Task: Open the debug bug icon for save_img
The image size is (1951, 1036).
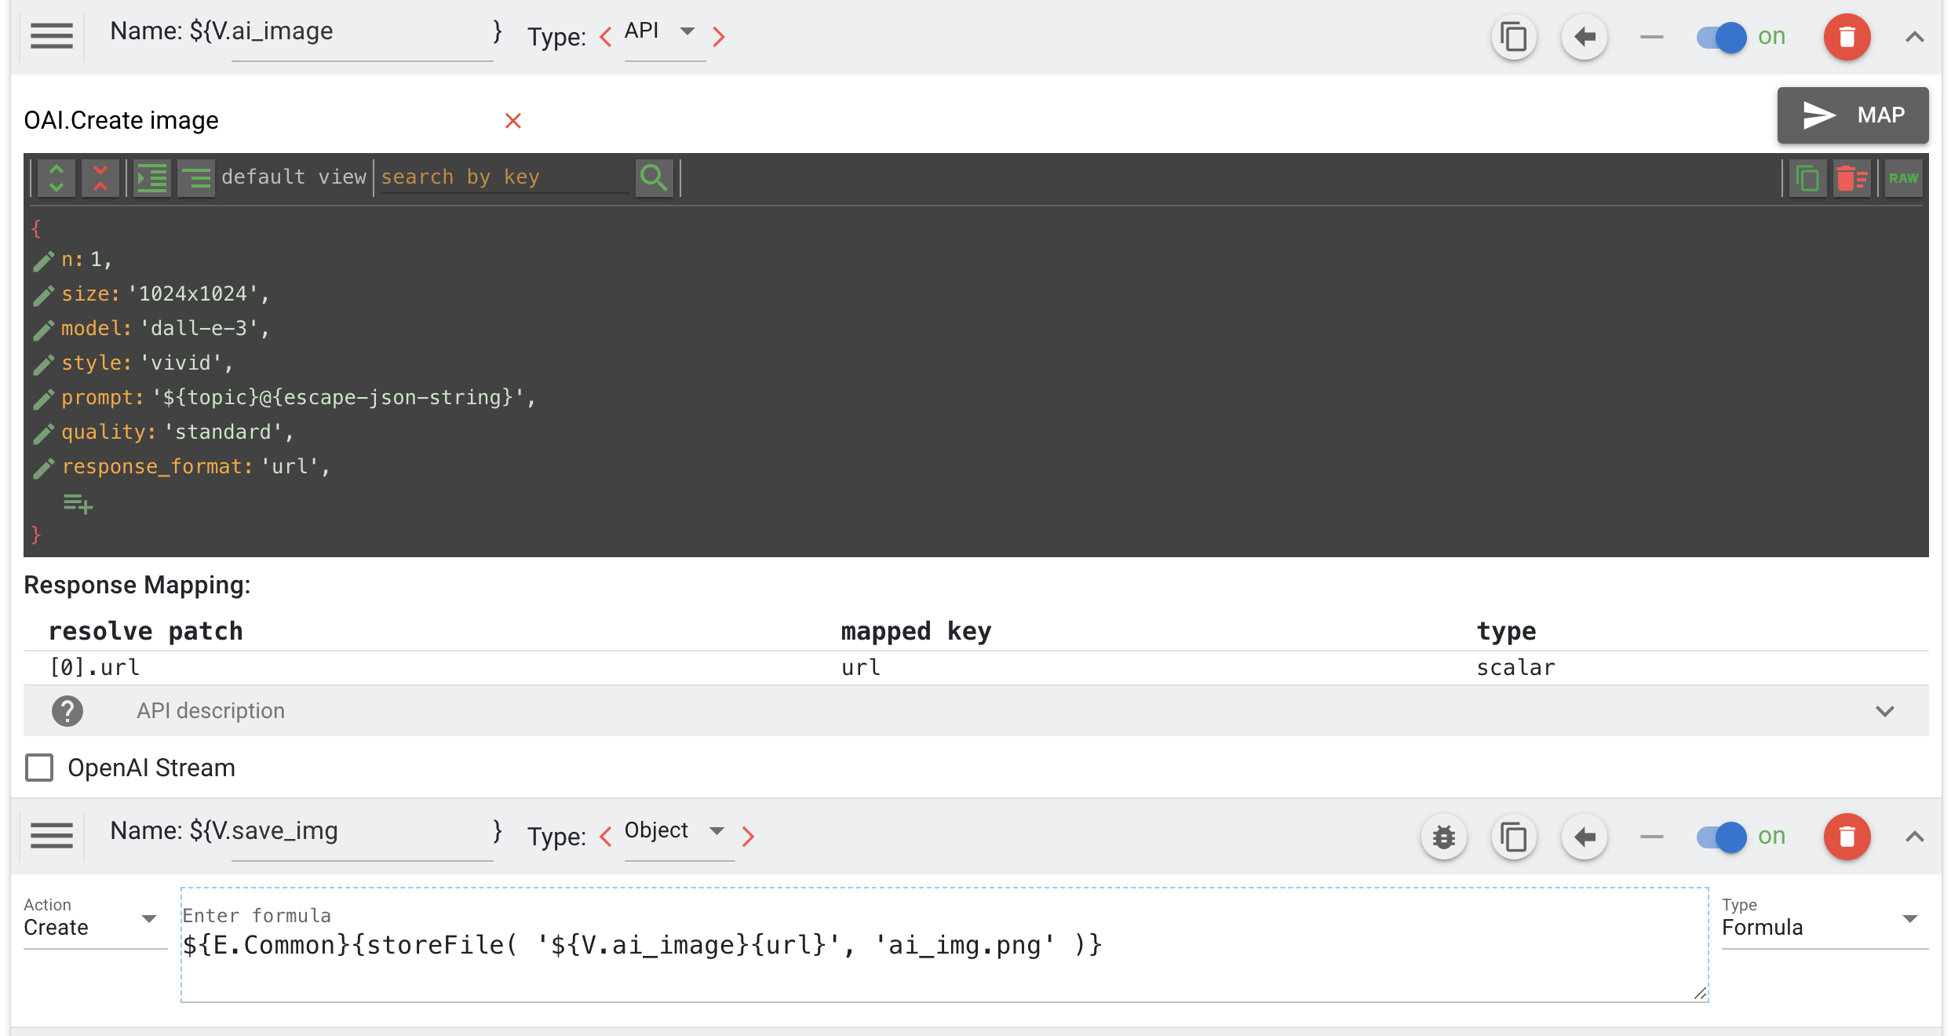Action: (1444, 837)
